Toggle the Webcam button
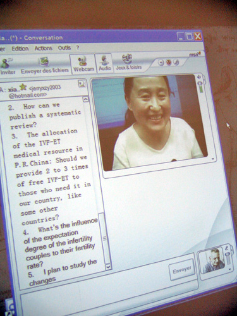Screen dimensions: 237x316 pos(83,64)
